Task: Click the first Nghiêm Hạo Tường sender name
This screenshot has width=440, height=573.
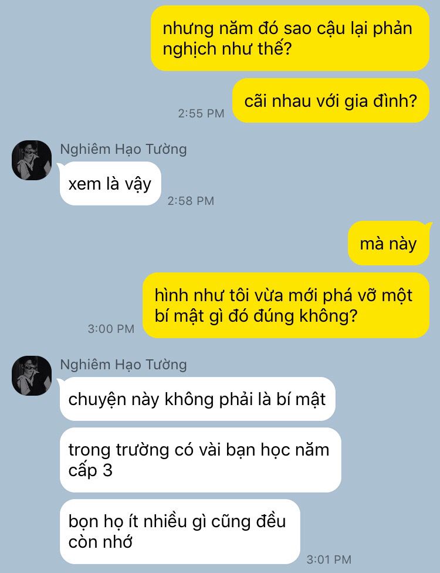Action: [x=123, y=149]
